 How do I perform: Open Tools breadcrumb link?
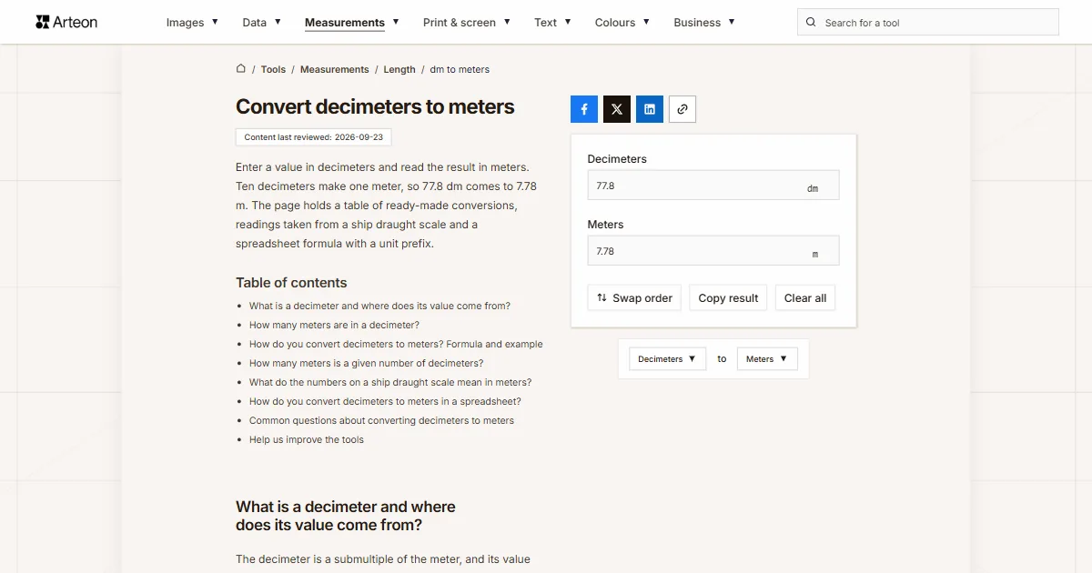[x=273, y=69]
